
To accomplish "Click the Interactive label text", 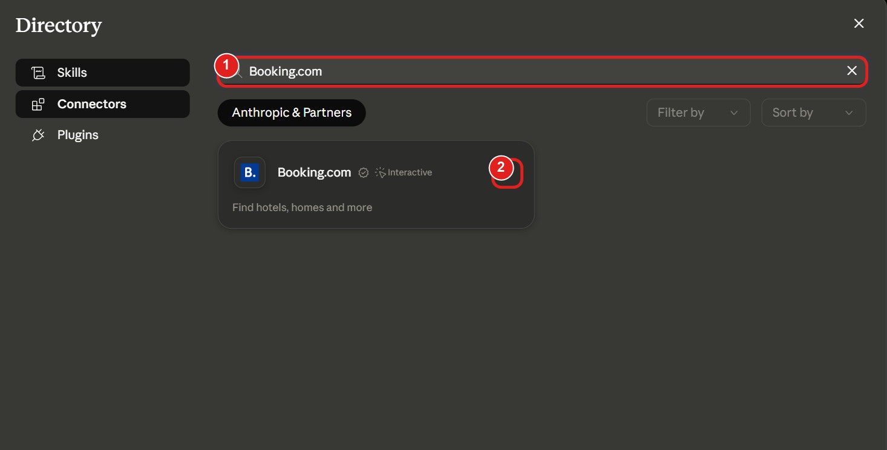I will [x=410, y=172].
